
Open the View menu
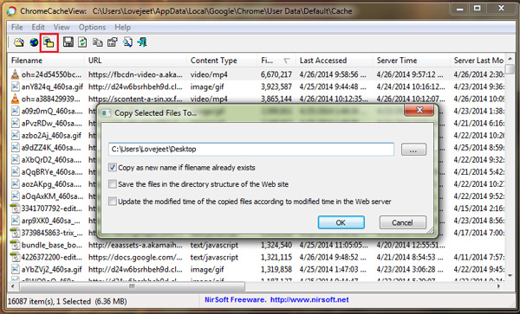click(62, 27)
